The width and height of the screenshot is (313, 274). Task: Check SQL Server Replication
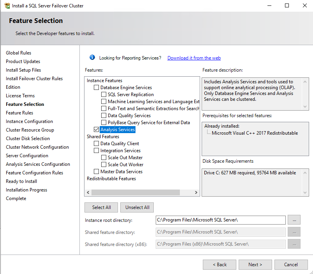(104, 95)
